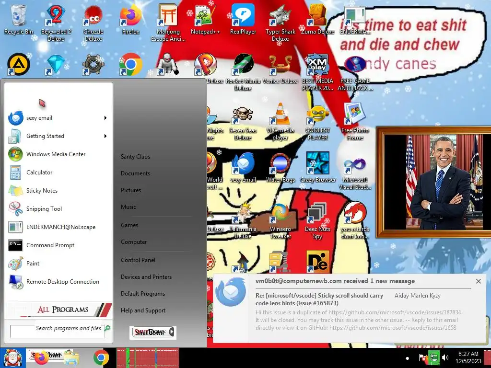Open Deez Nuts Spy shortcut
The height and width of the screenshot is (368, 491).
click(317, 220)
